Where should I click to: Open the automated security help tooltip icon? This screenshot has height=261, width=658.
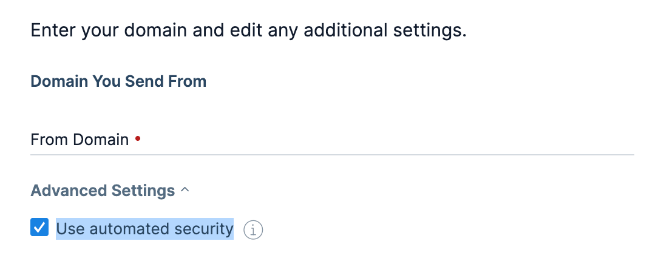point(253,230)
